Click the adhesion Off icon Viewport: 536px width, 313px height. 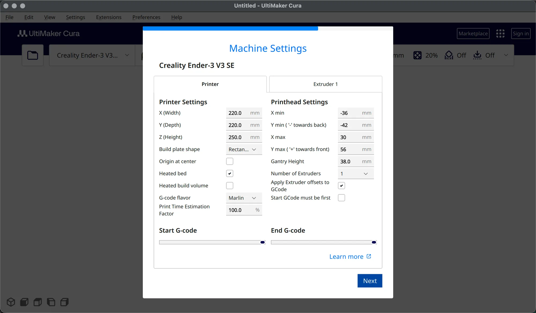coord(477,55)
